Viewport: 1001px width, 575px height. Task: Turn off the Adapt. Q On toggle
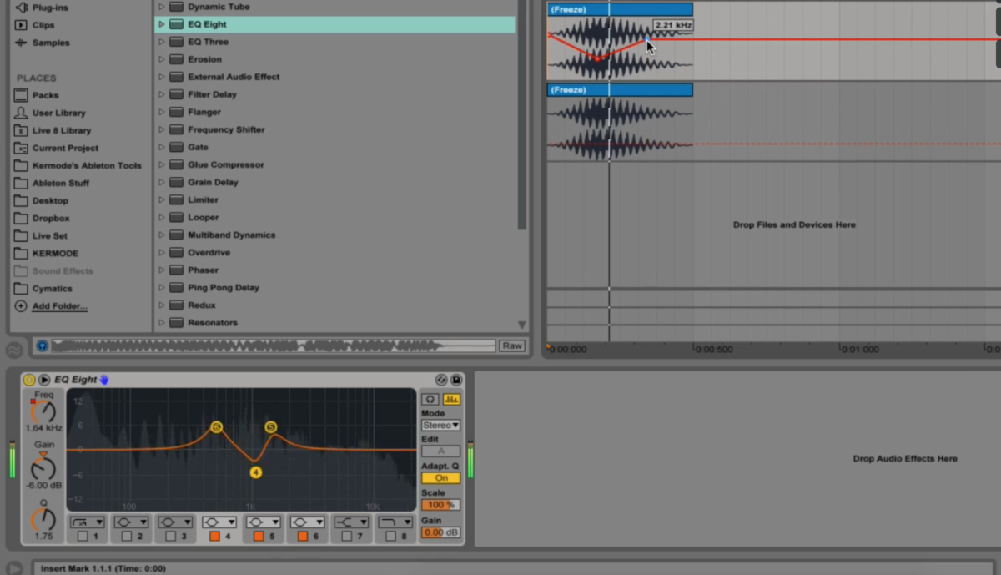[440, 478]
